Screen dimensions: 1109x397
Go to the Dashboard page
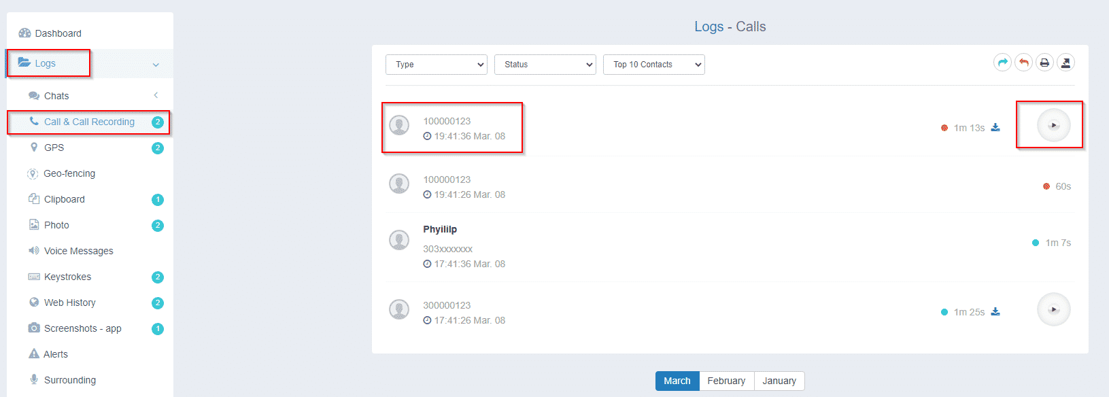(x=58, y=33)
